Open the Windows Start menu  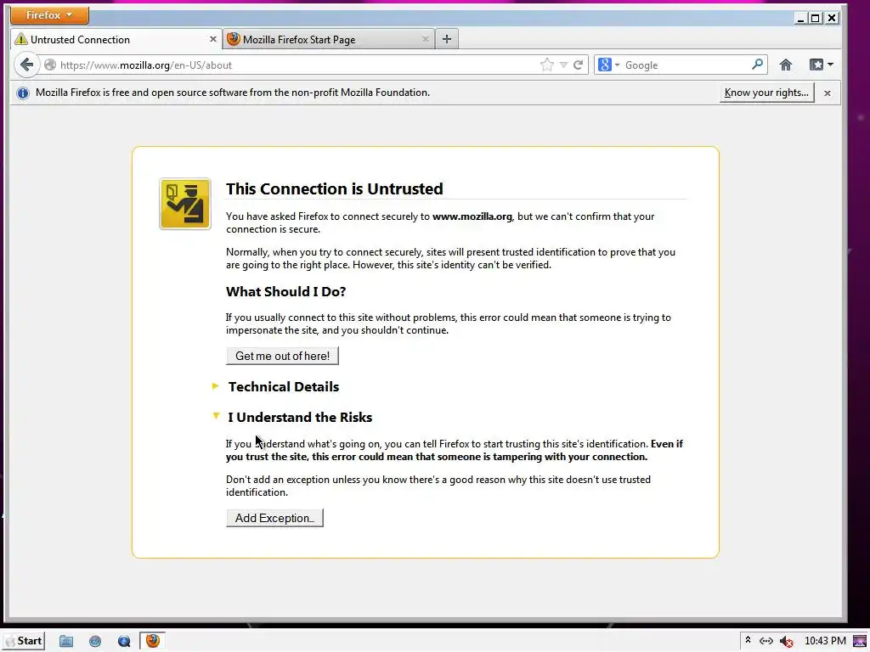click(23, 641)
